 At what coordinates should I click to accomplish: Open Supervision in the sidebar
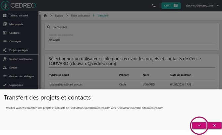point(16,85)
